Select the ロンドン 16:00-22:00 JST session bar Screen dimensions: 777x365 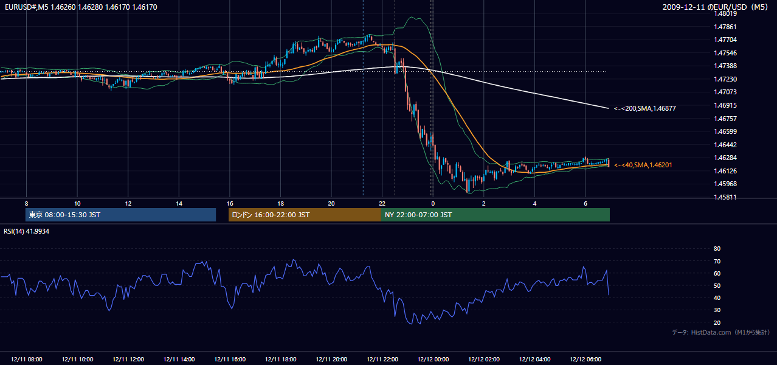305,215
